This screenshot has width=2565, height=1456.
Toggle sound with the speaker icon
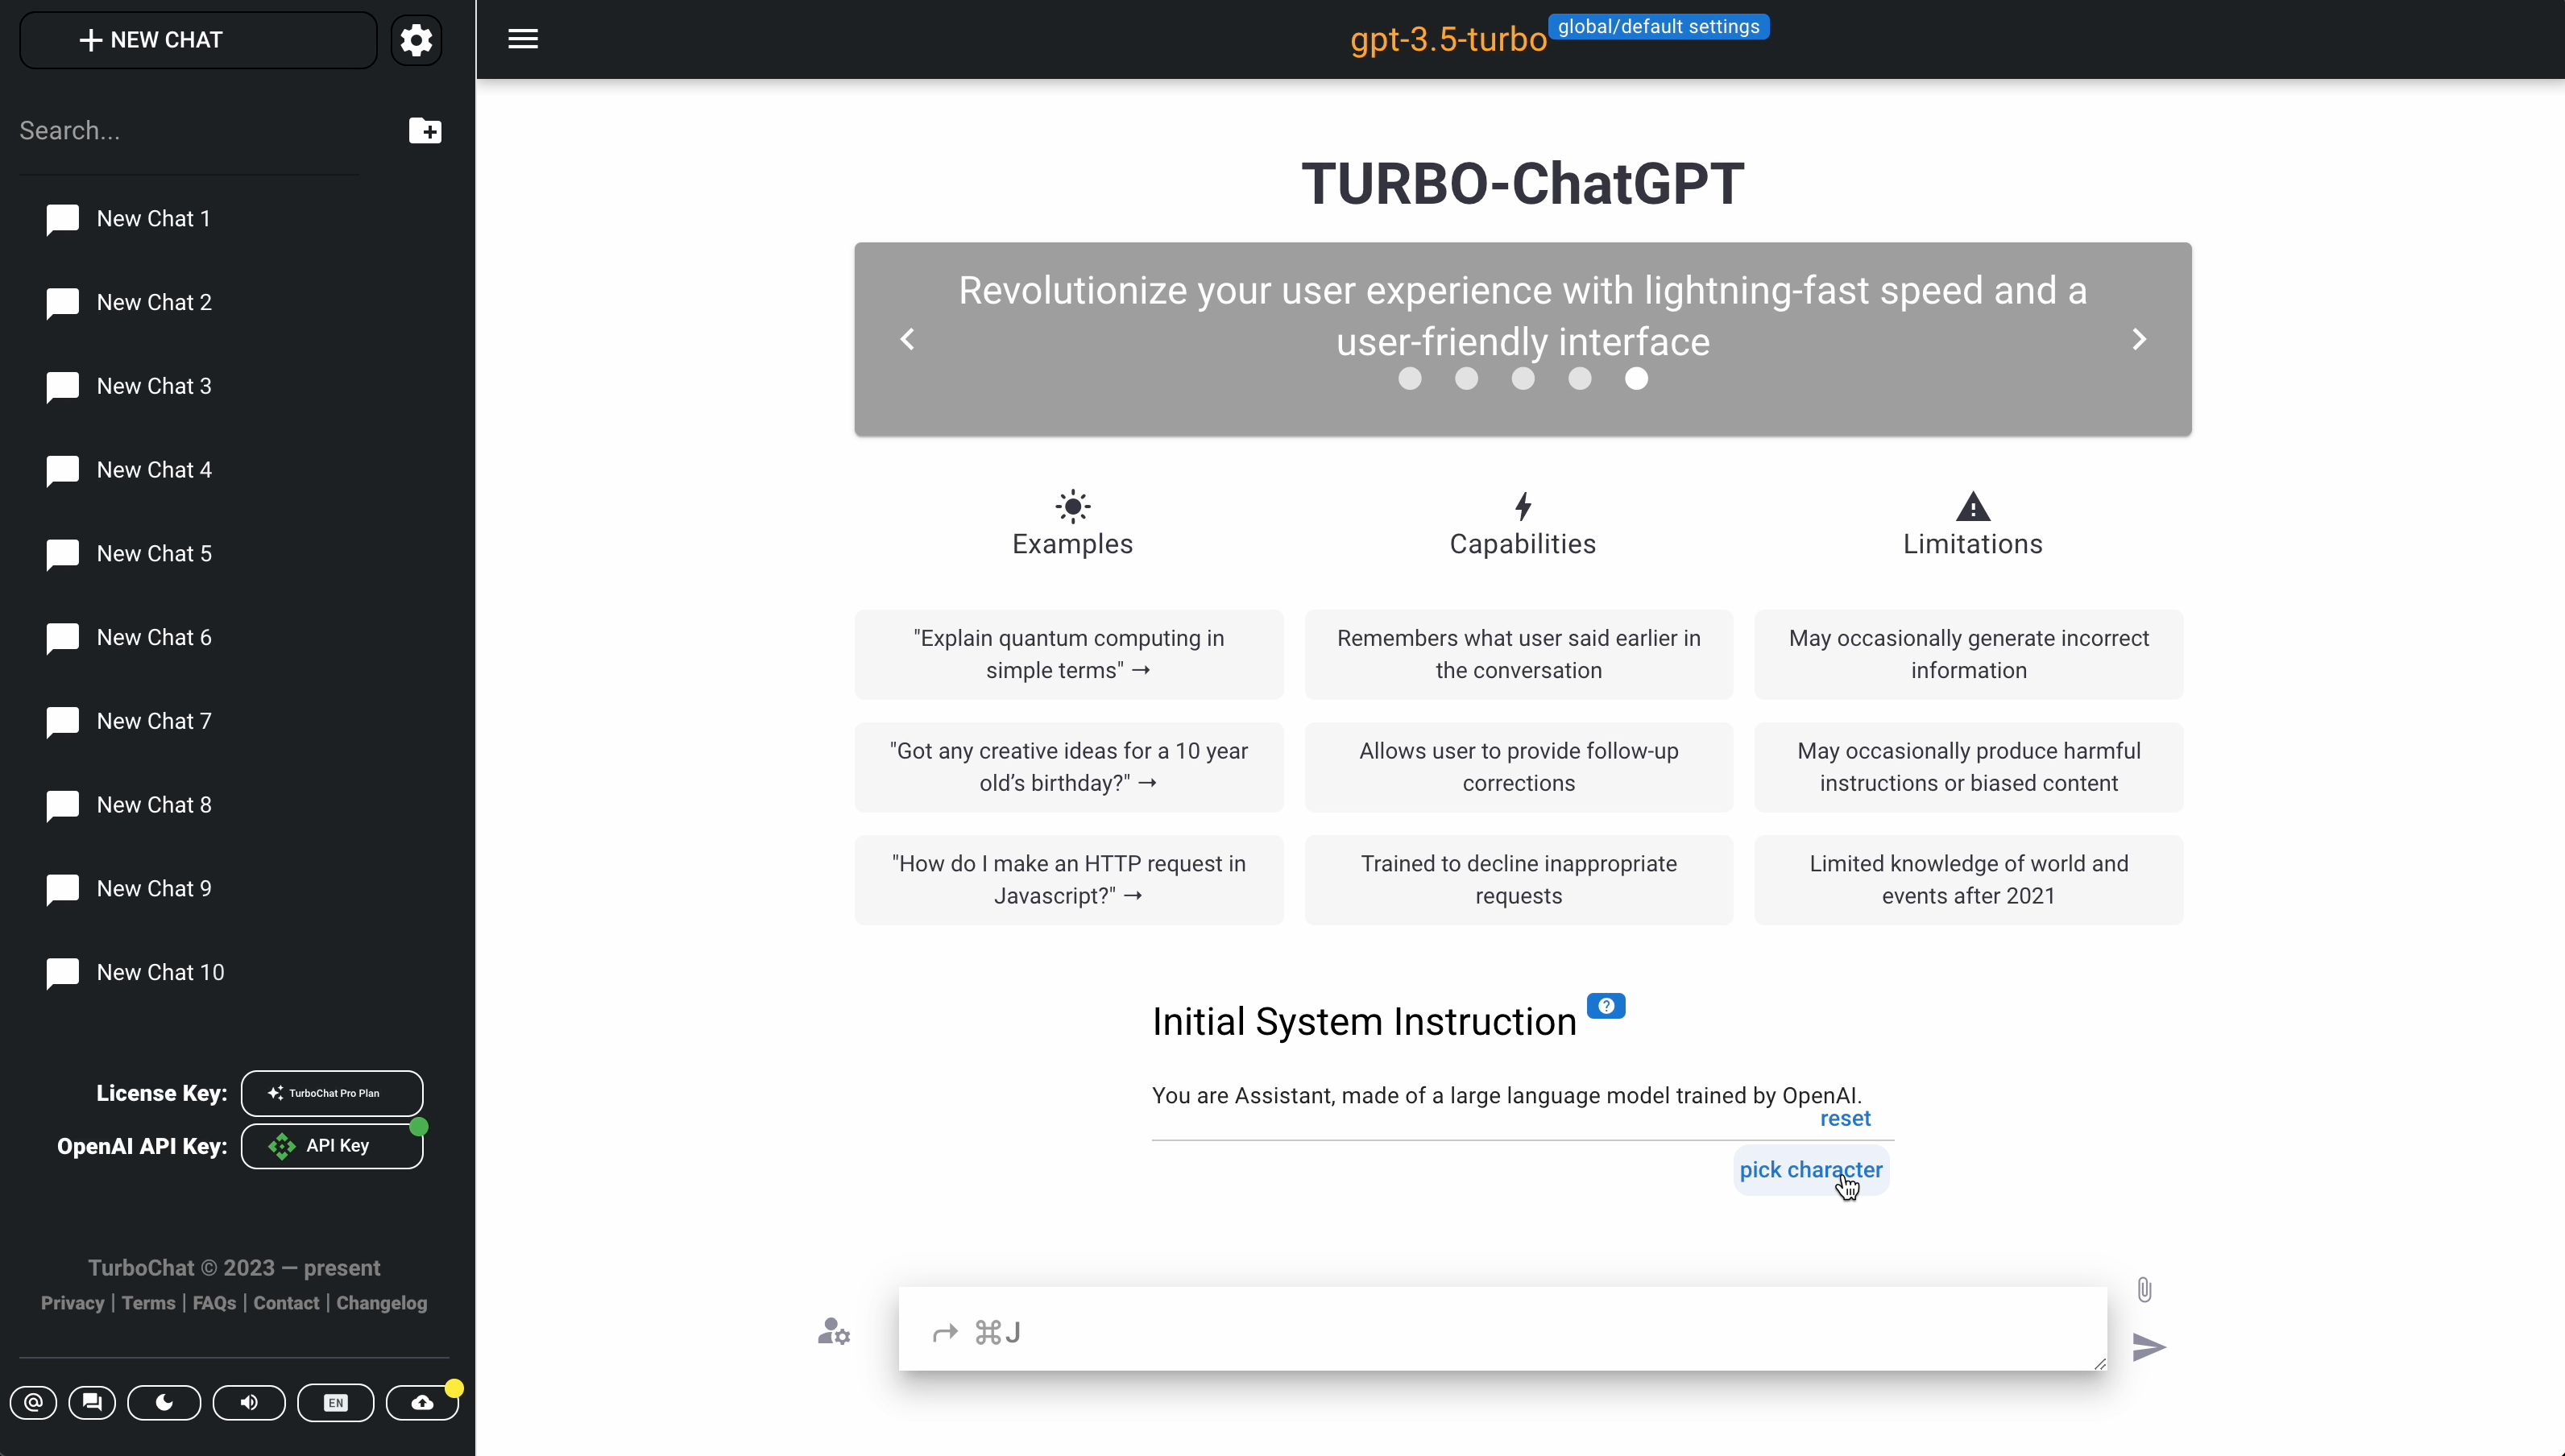(249, 1402)
